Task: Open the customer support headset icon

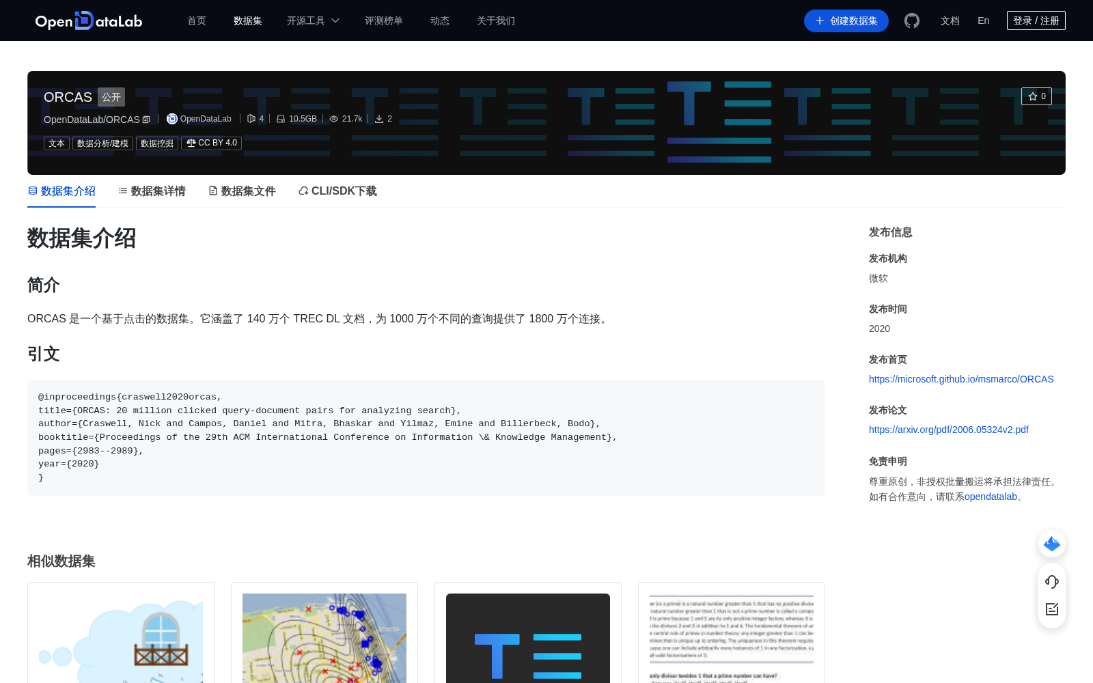Action: coord(1052,582)
